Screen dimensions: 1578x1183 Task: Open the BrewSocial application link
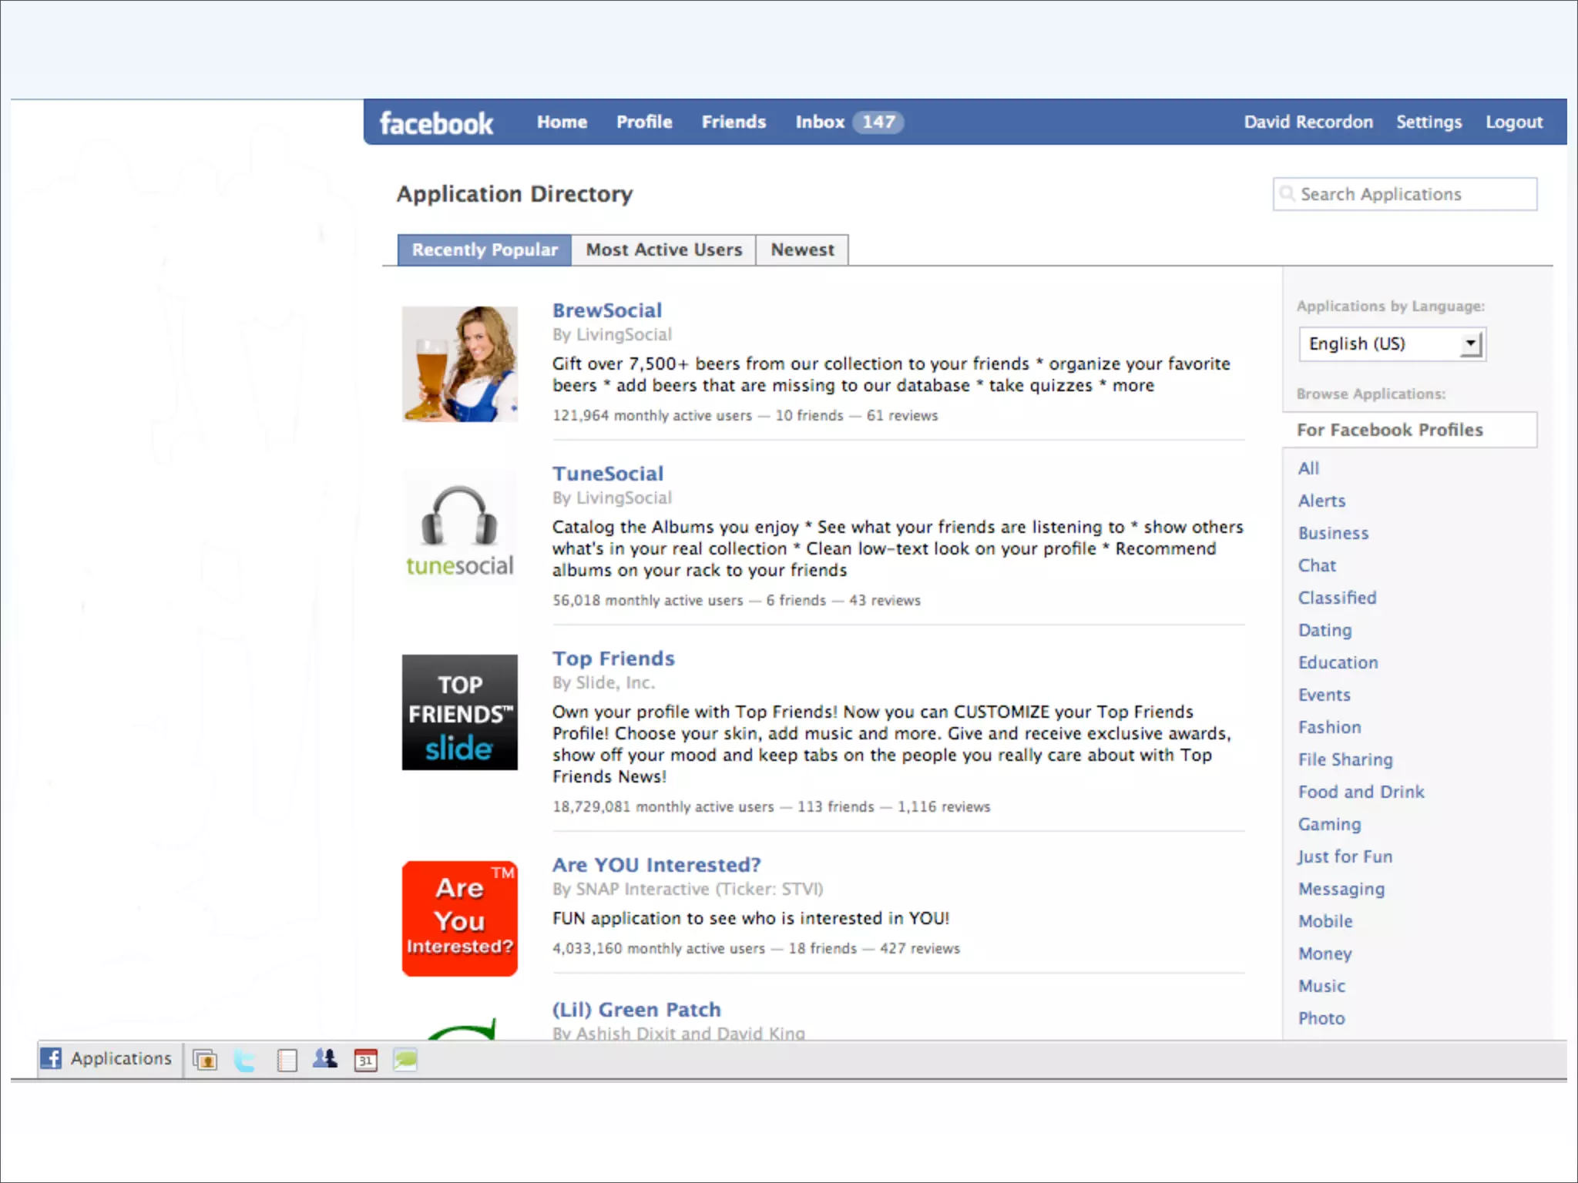607,310
